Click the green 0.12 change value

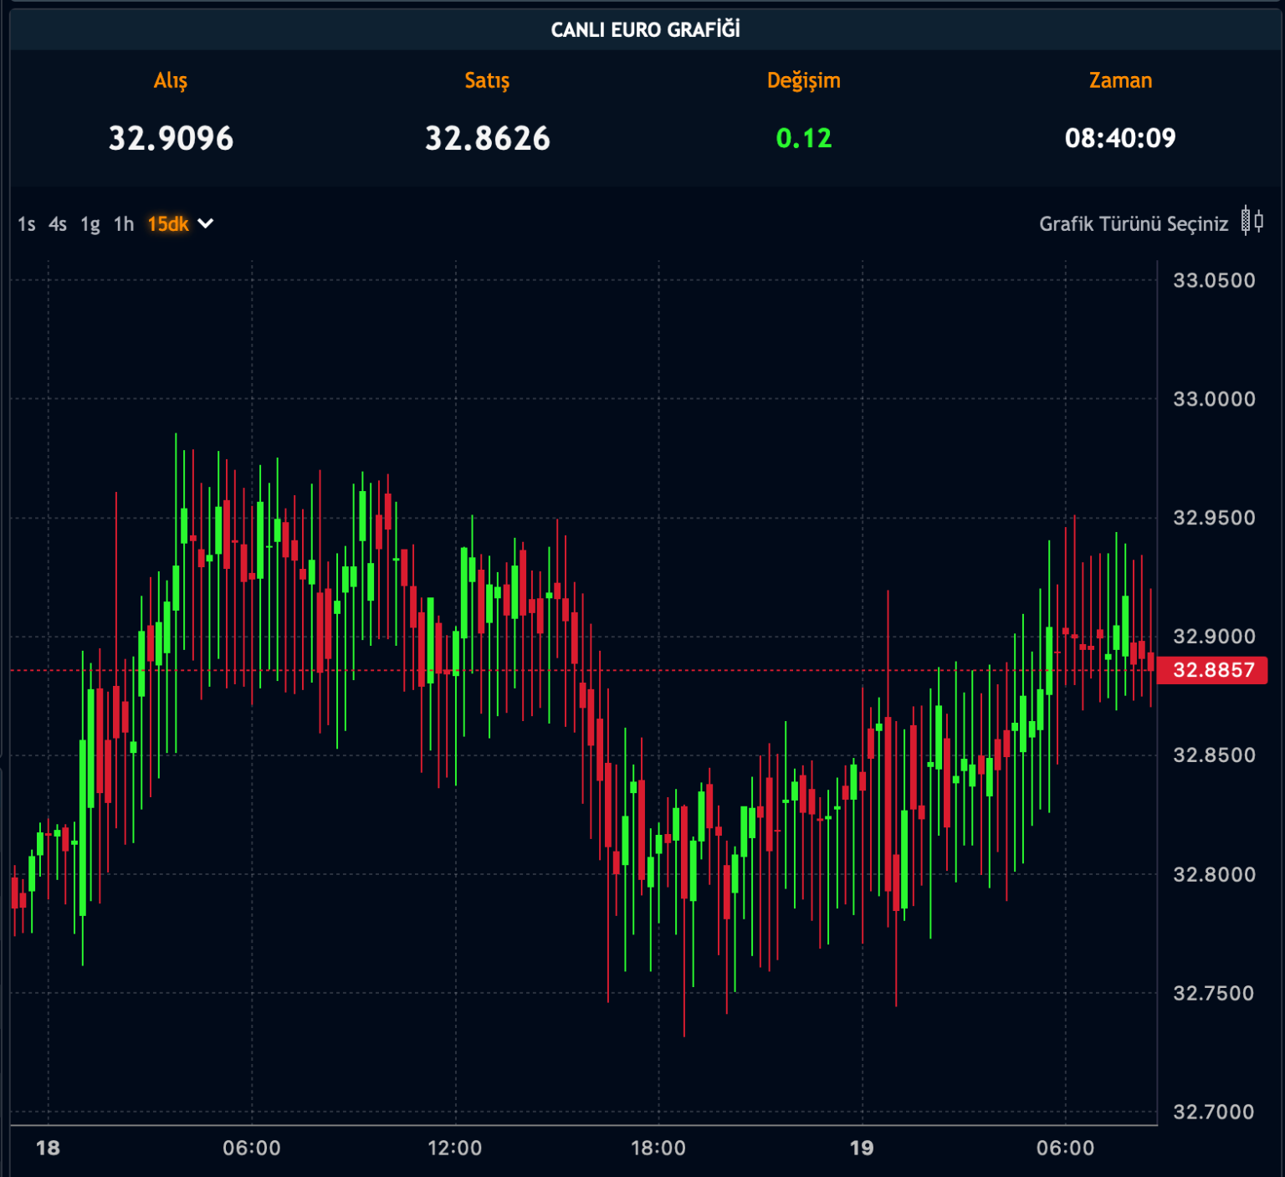pyautogui.click(x=803, y=138)
